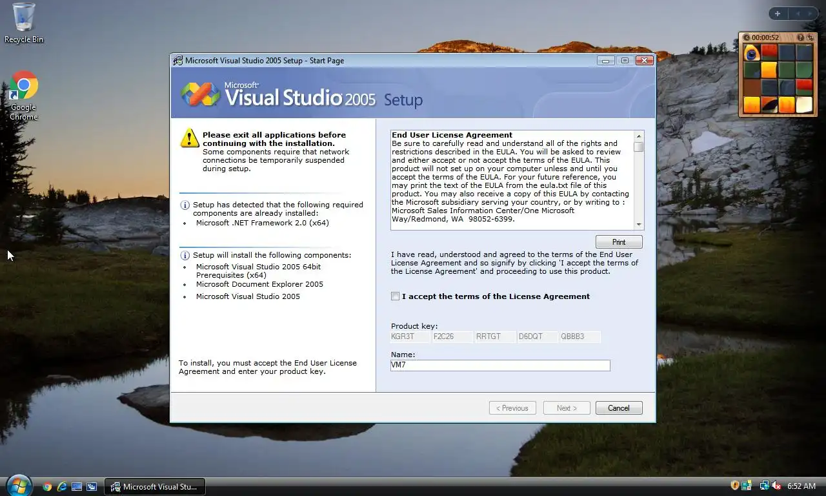
Task: Click the Visual Studio logo in the banner
Action: tap(201, 94)
